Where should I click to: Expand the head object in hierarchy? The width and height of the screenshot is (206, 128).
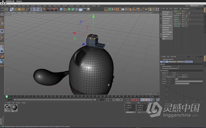(174, 22)
